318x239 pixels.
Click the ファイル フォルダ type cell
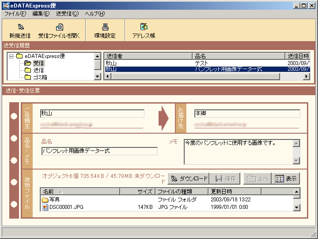click(x=177, y=200)
